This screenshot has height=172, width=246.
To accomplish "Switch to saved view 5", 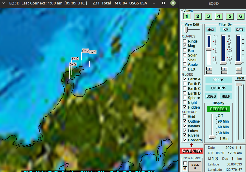I will tap(230, 16).
